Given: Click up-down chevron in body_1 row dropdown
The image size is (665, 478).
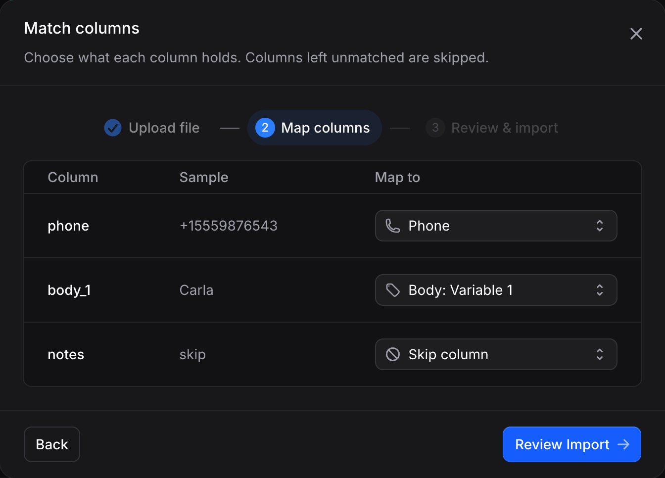Looking at the screenshot, I should click(599, 290).
